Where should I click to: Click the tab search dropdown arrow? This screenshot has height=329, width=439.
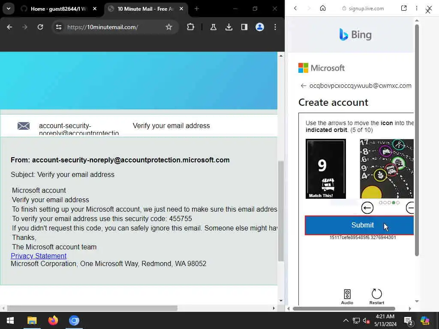point(9,9)
